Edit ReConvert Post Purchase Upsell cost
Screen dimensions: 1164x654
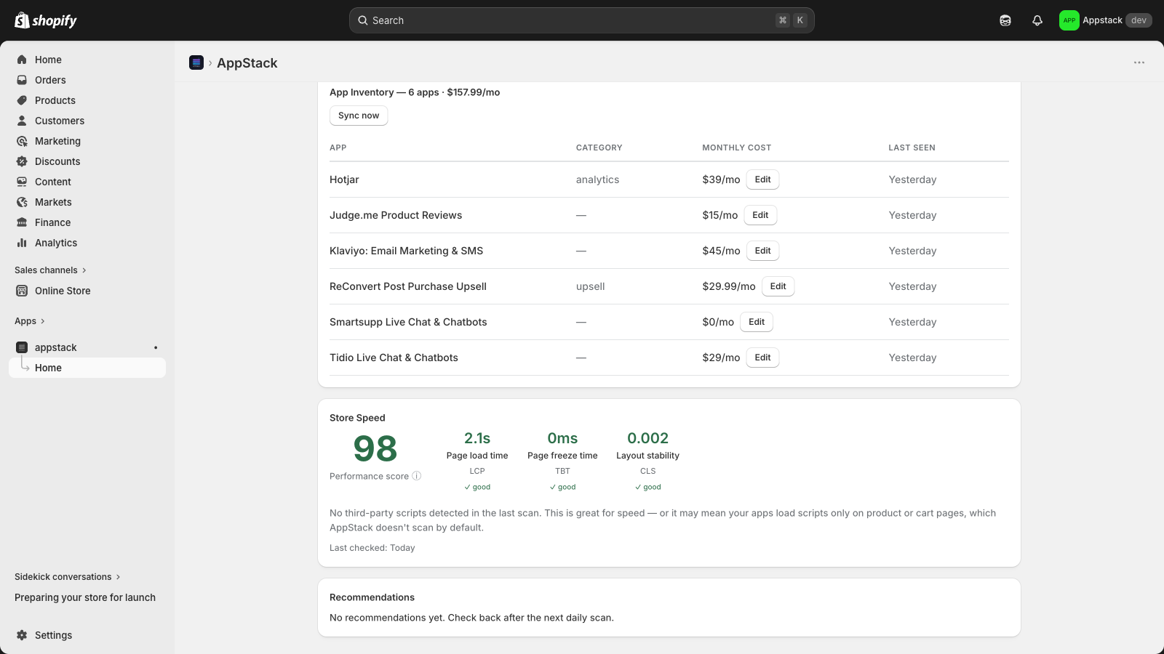778,286
